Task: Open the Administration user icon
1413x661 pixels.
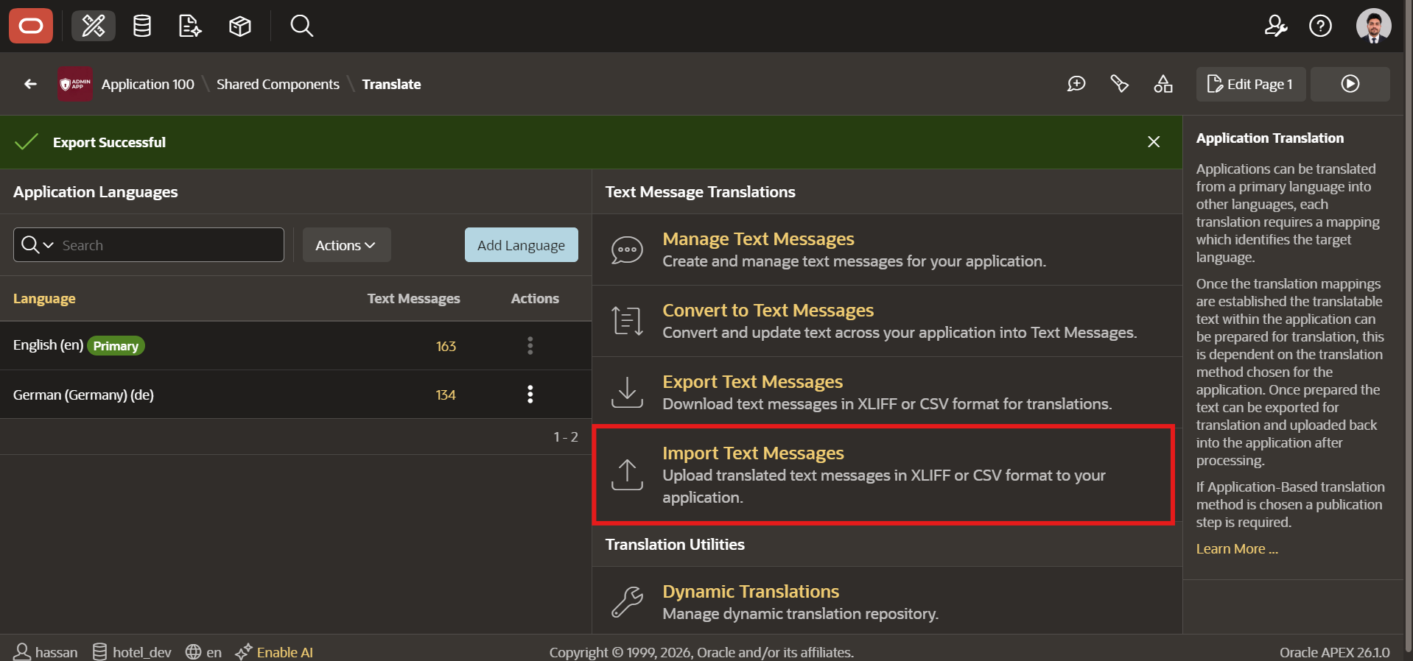Action: (x=1275, y=26)
